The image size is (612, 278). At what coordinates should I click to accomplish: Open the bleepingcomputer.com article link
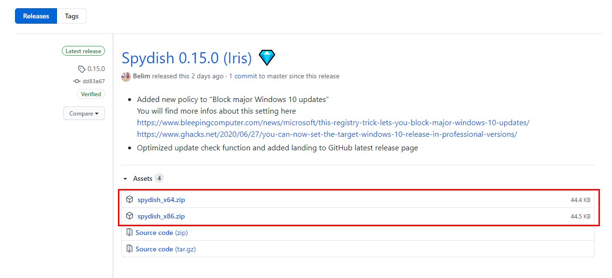[333, 123]
